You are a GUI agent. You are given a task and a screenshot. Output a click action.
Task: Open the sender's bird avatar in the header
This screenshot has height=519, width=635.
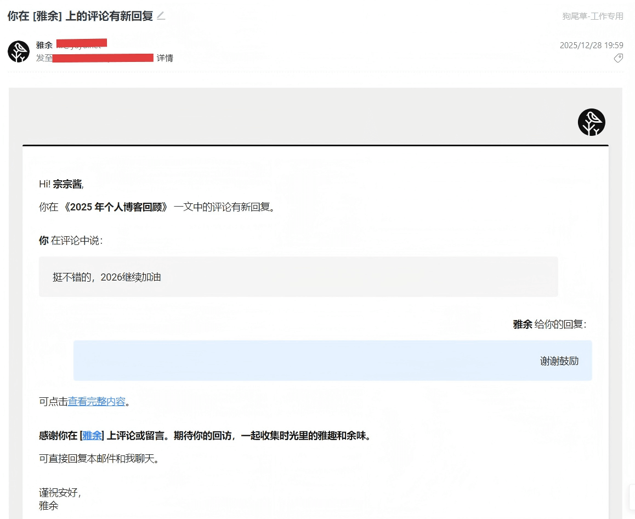[x=19, y=52]
